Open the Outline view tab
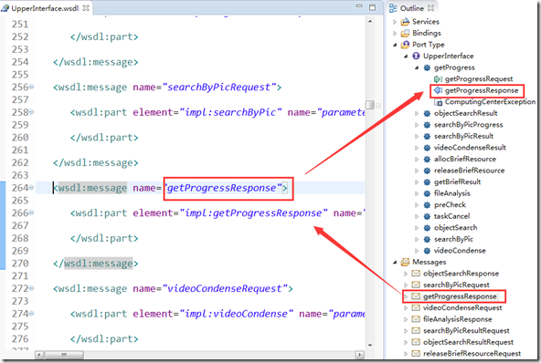This screenshot has height=363, width=541. click(412, 8)
